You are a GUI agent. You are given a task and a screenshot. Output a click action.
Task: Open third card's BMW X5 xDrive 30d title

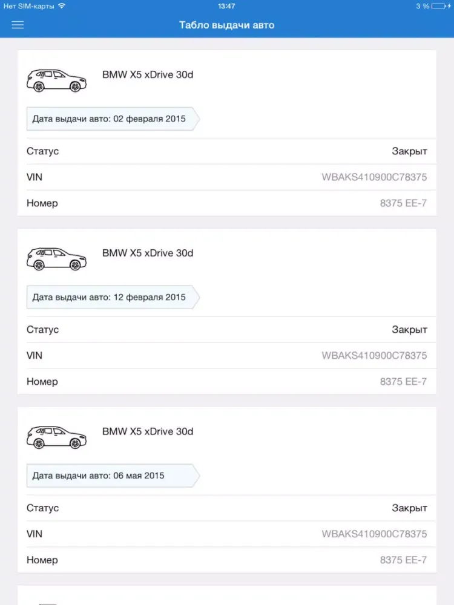click(148, 431)
